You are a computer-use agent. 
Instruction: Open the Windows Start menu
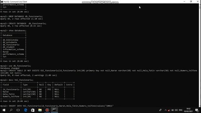(4, 110)
